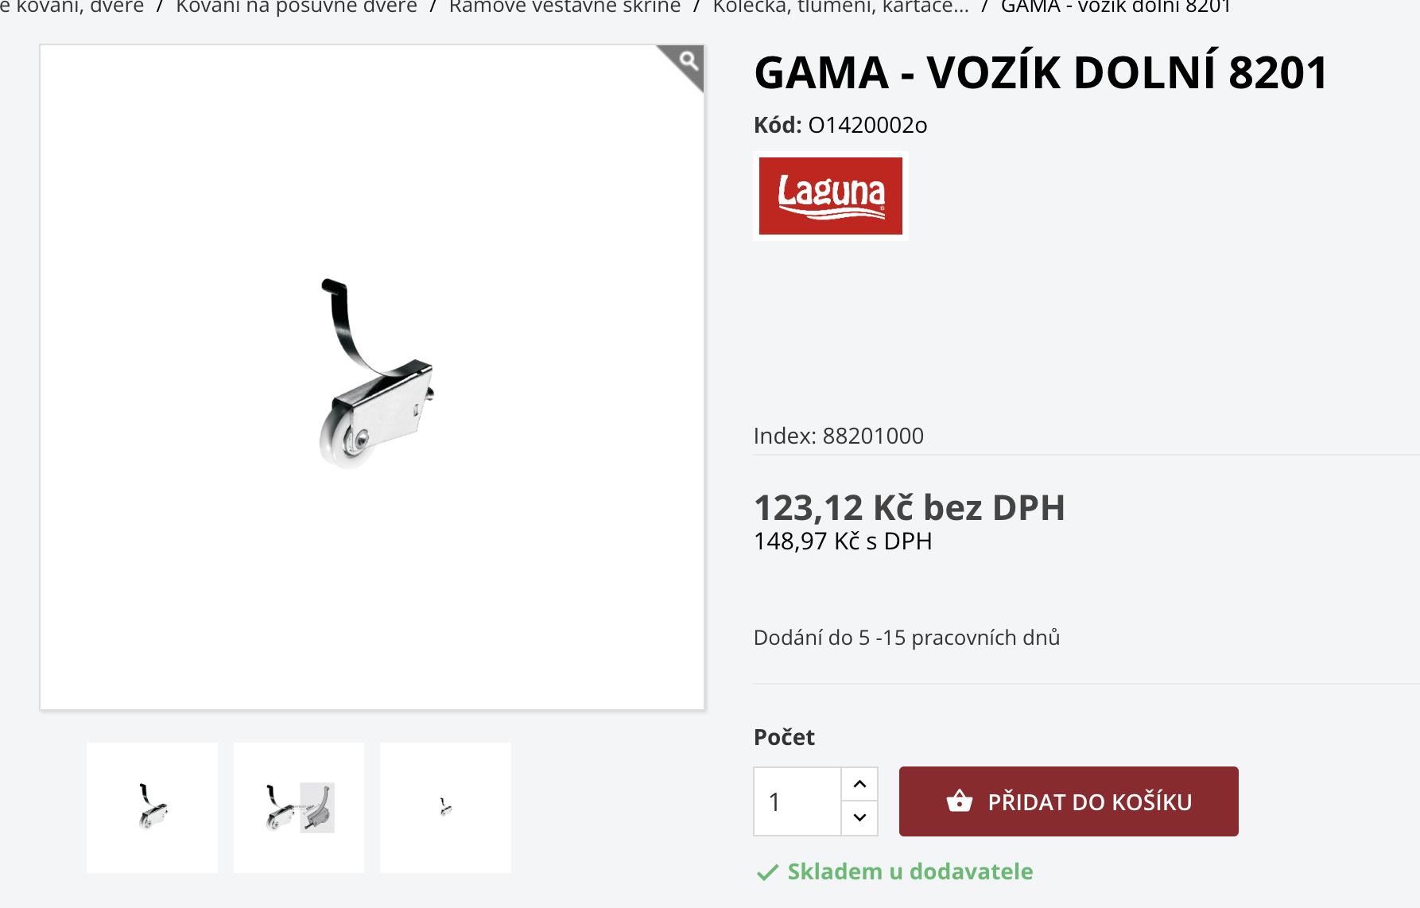Increase quantity with the up arrow
Screen dimensions: 1420x908
(x=859, y=784)
